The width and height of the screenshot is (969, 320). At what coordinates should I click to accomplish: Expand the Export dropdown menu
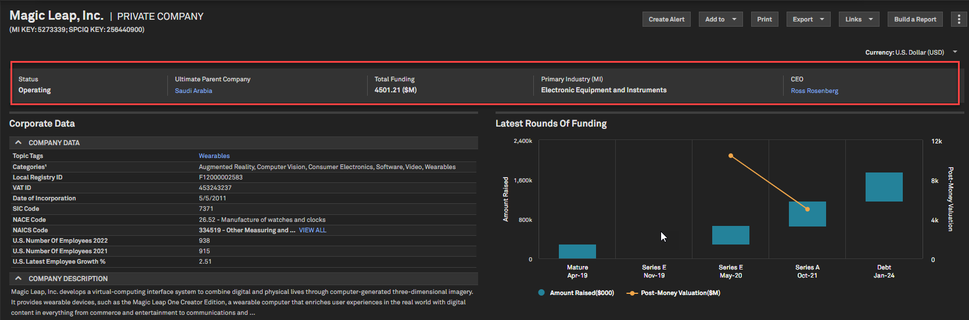coord(808,19)
